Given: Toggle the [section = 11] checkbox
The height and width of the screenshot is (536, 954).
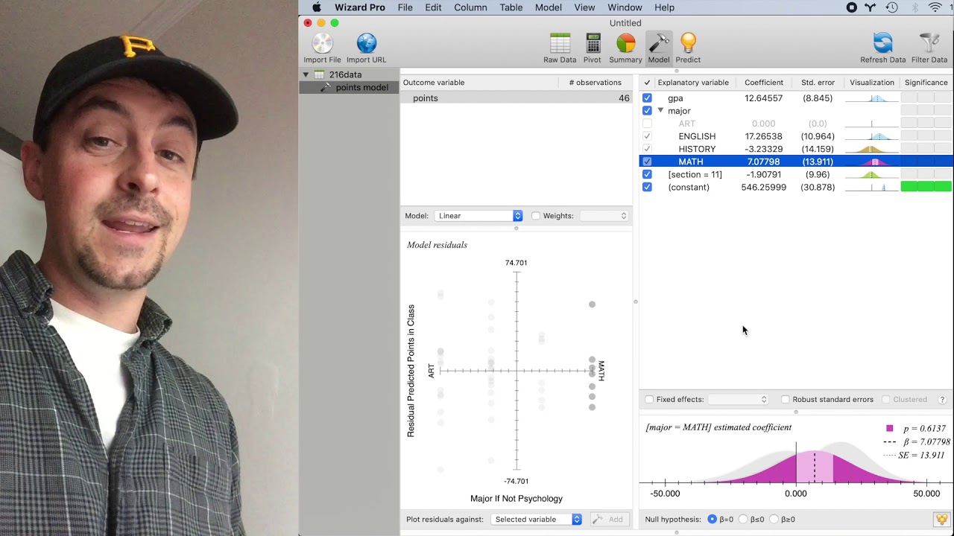Looking at the screenshot, I should [x=647, y=174].
